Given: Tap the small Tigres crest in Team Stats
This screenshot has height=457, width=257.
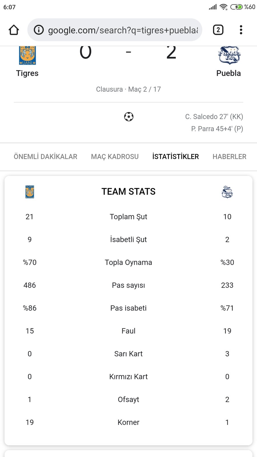Looking at the screenshot, I should (30, 192).
